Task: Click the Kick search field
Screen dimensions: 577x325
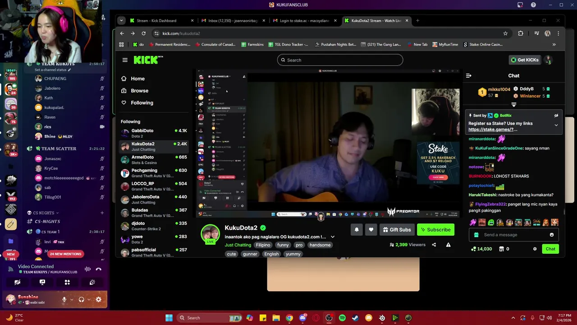Action: point(340,60)
